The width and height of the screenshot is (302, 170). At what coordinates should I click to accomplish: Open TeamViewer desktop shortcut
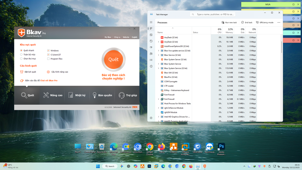[210, 148]
